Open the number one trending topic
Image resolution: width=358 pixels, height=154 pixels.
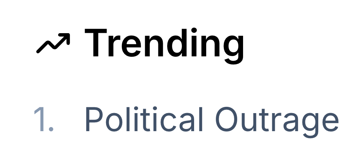tap(211, 120)
